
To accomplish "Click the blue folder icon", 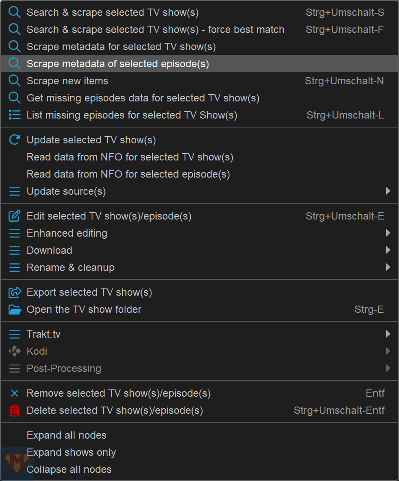I will point(15,309).
